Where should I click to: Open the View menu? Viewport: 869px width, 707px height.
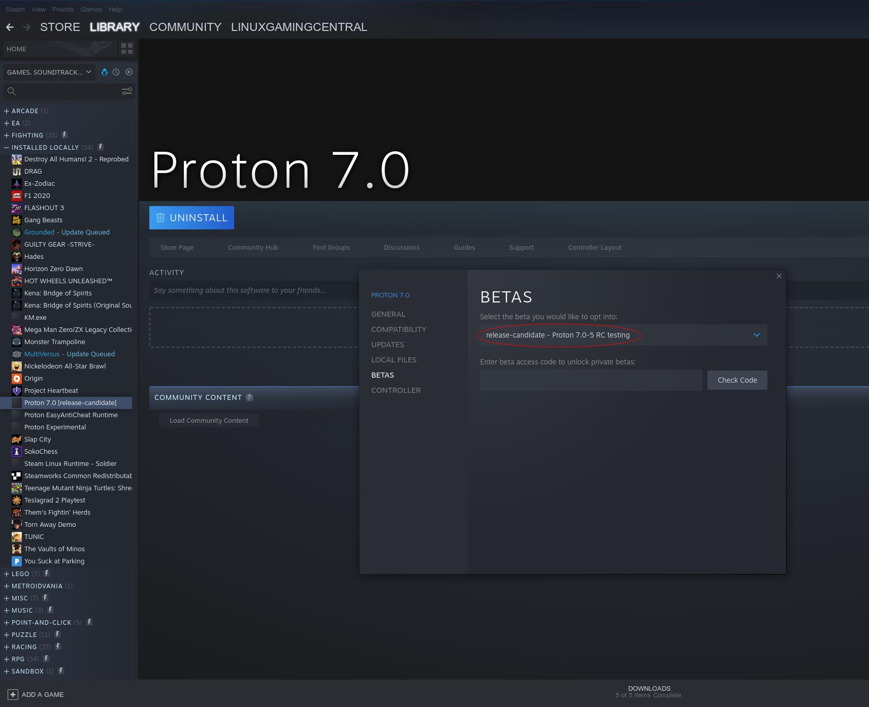point(39,9)
